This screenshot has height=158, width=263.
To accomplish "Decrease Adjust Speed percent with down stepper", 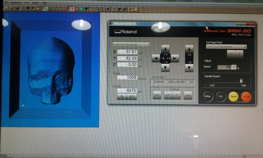I will tap(234, 68).
